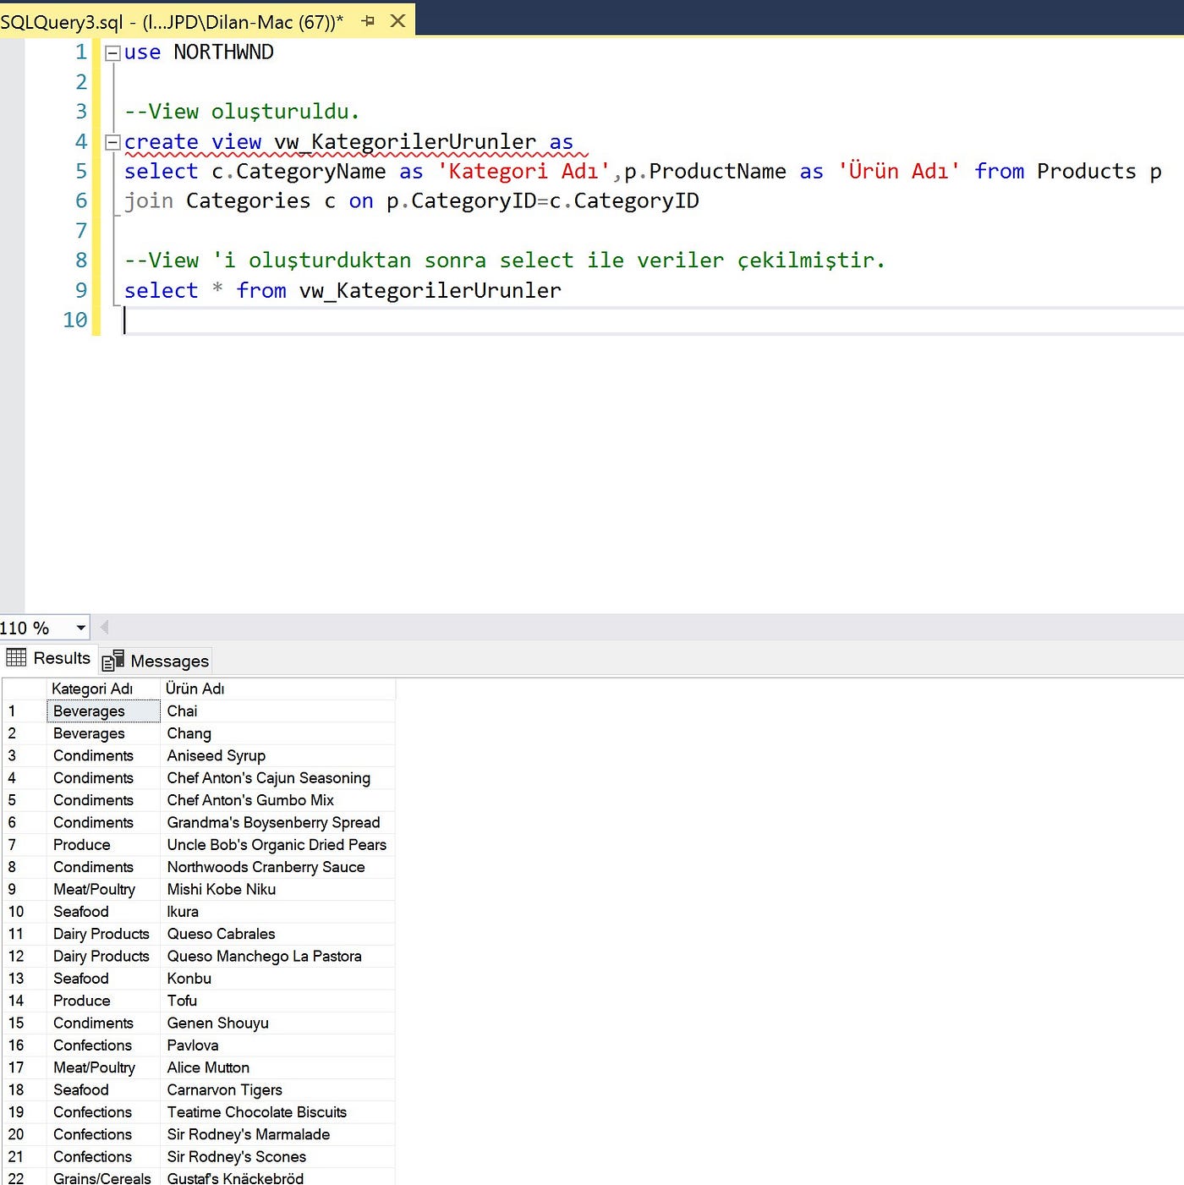Click the 'Ürün Adı' column header

(x=277, y=689)
